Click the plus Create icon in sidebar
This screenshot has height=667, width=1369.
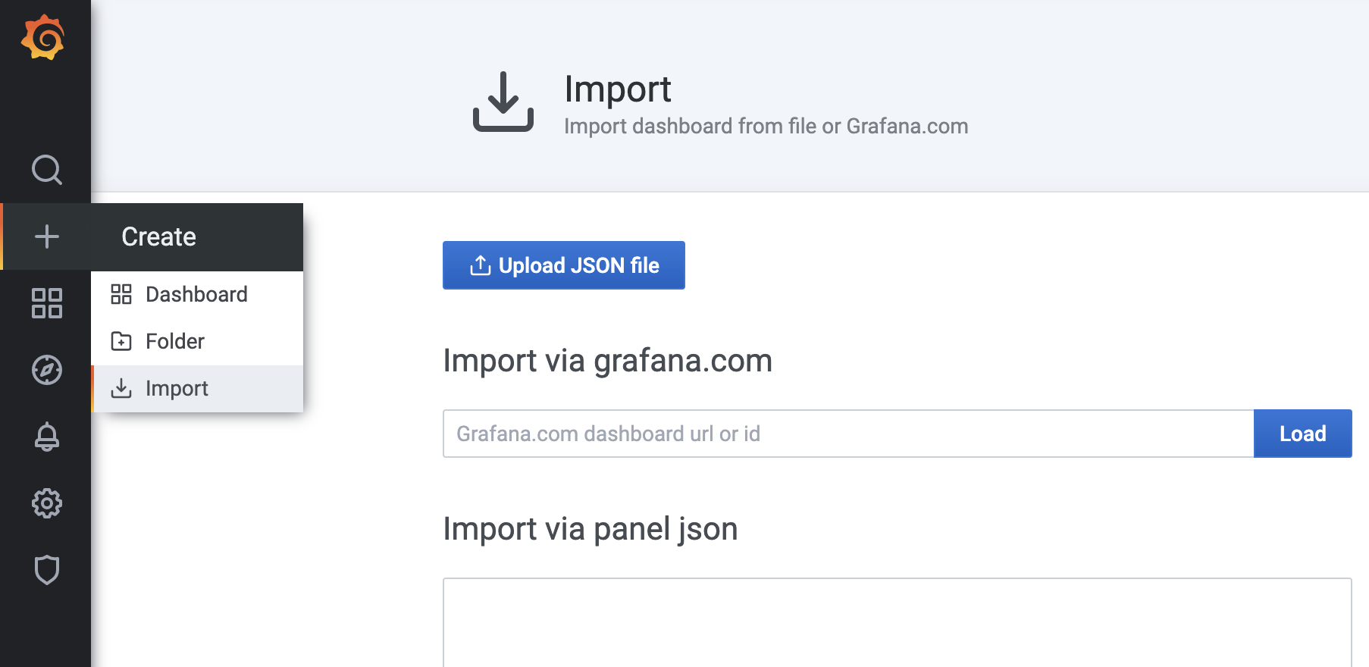(46, 236)
